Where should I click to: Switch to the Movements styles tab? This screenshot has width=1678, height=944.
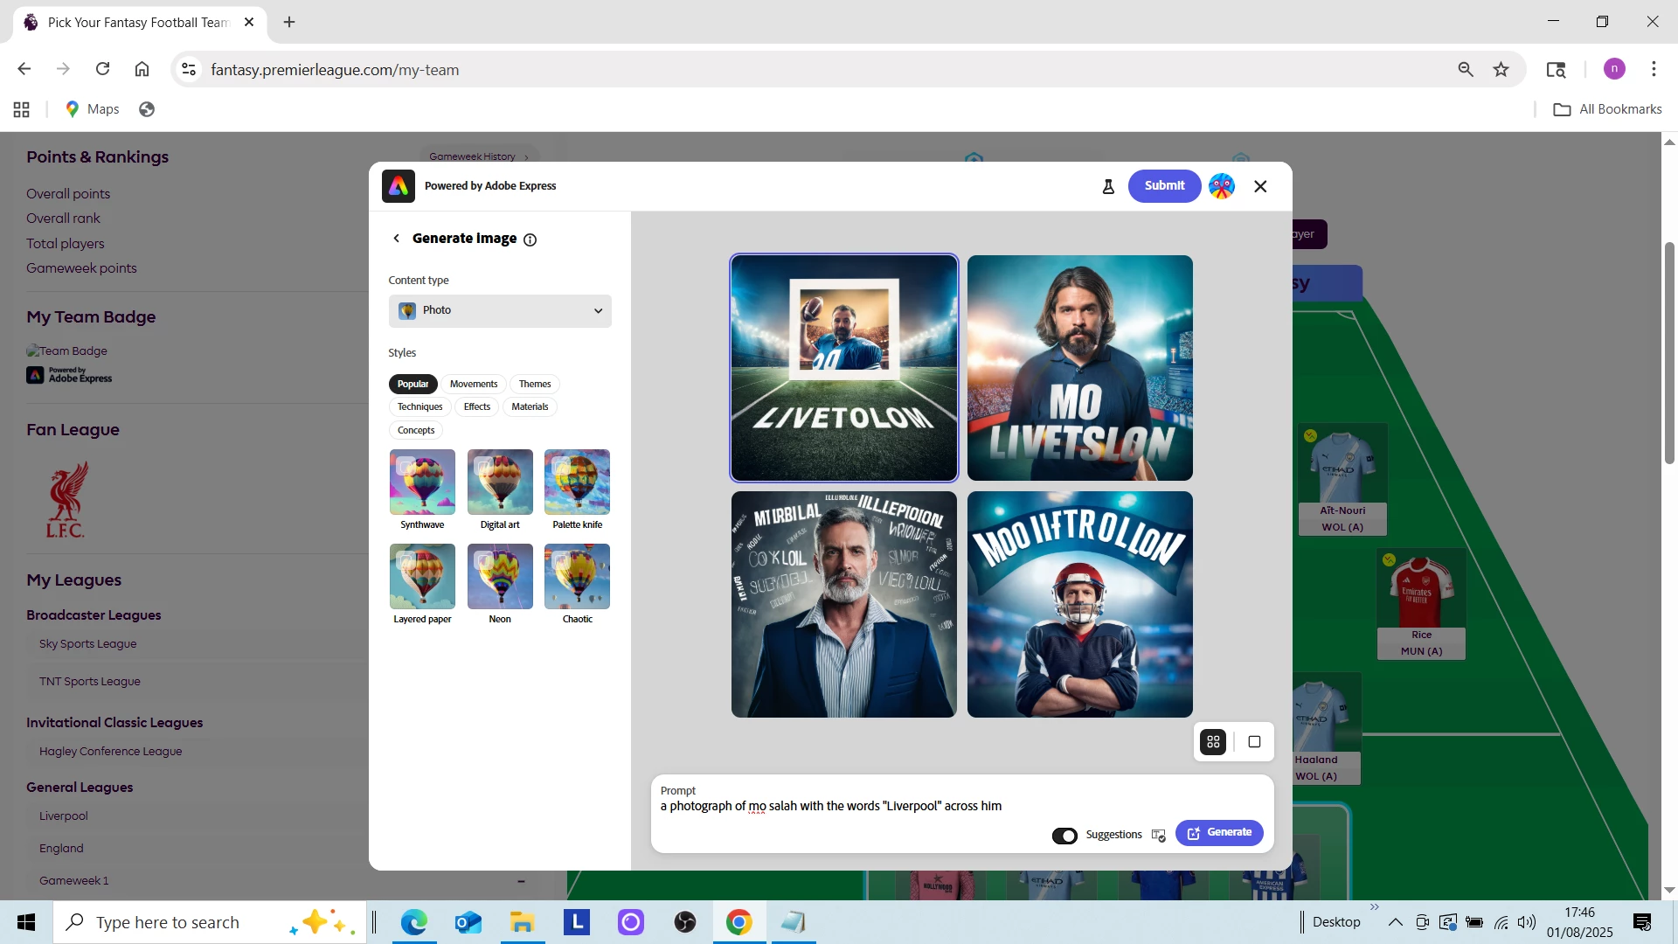pos(473,385)
